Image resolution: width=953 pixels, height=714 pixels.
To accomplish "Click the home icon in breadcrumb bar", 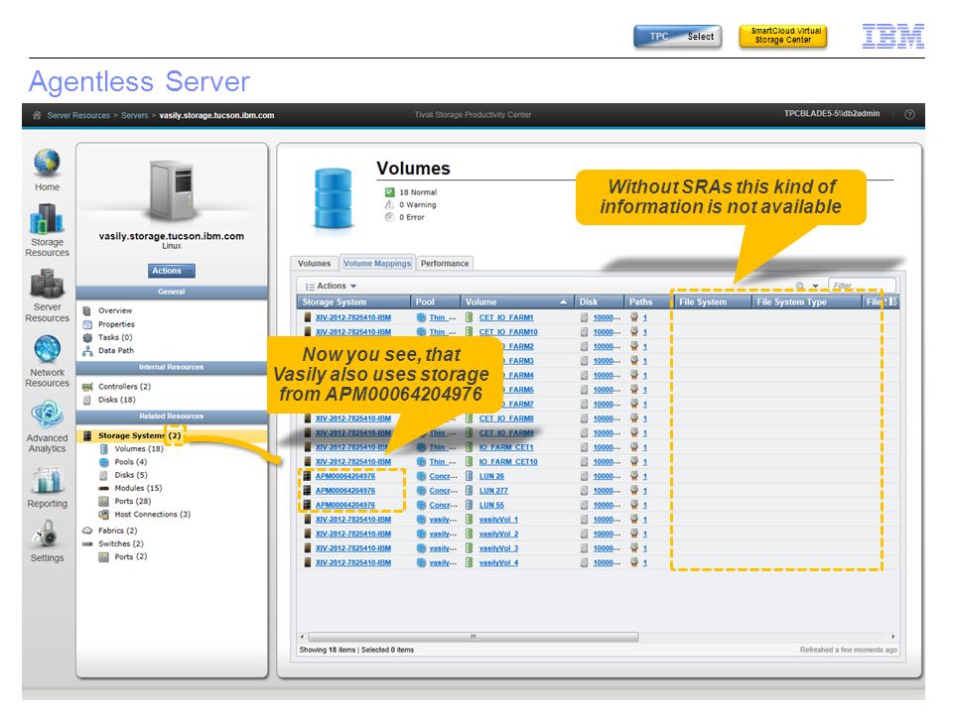I will 37,115.
